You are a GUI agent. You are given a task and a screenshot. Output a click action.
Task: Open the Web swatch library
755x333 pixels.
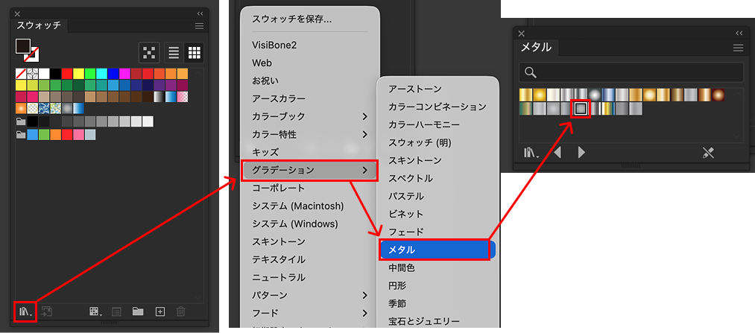coord(262,63)
